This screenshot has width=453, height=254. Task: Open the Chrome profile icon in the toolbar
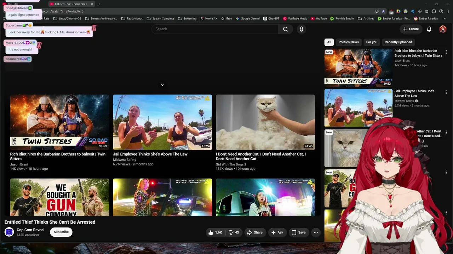click(441, 11)
